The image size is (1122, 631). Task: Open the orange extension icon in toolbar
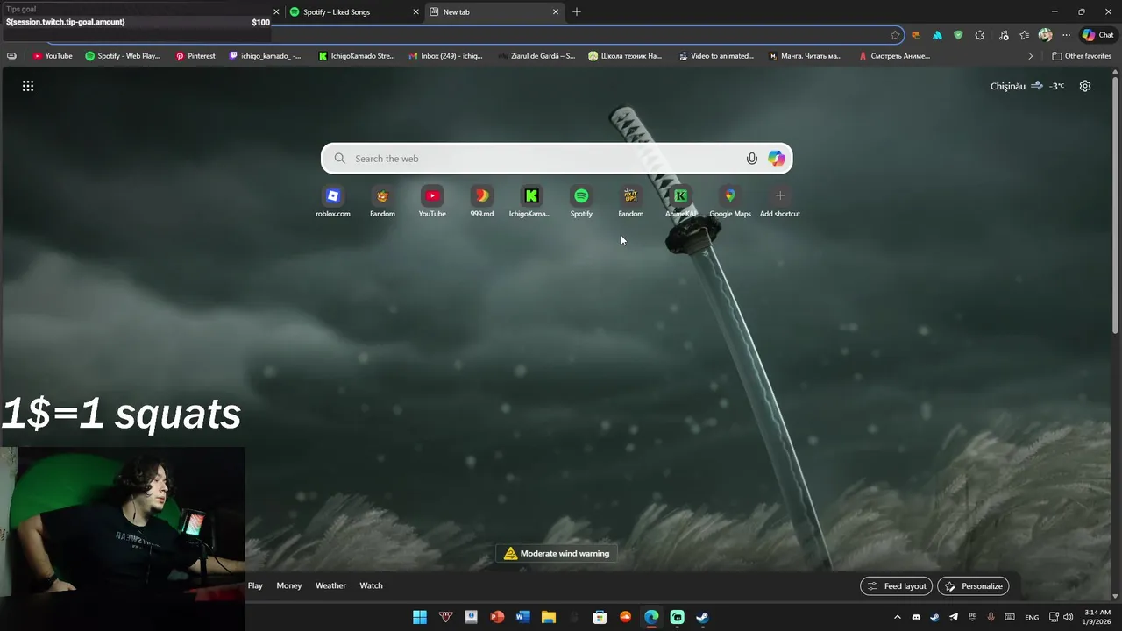(916, 35)
